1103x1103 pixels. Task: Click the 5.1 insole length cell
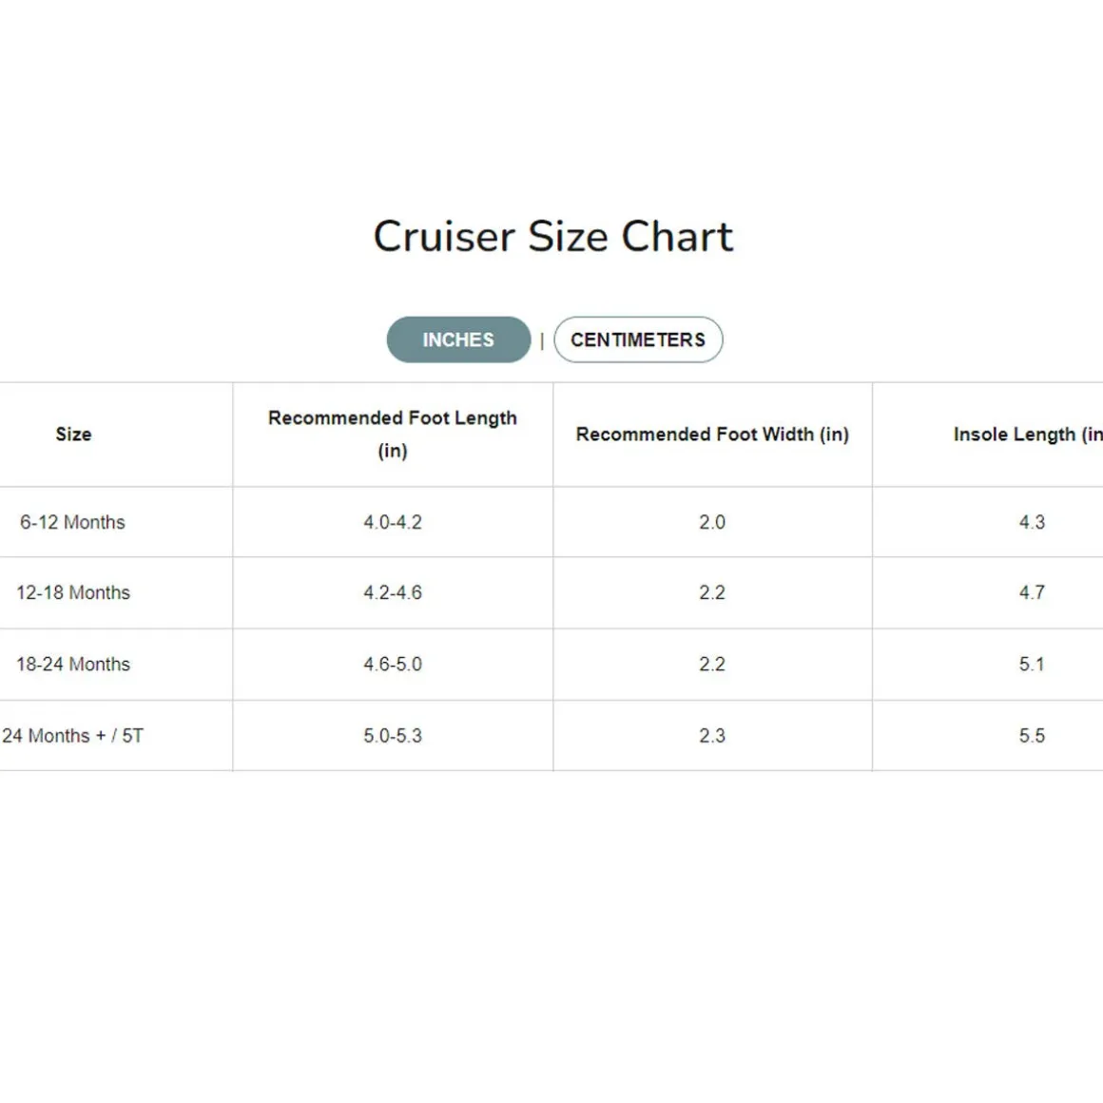(x=1032, y=664)
